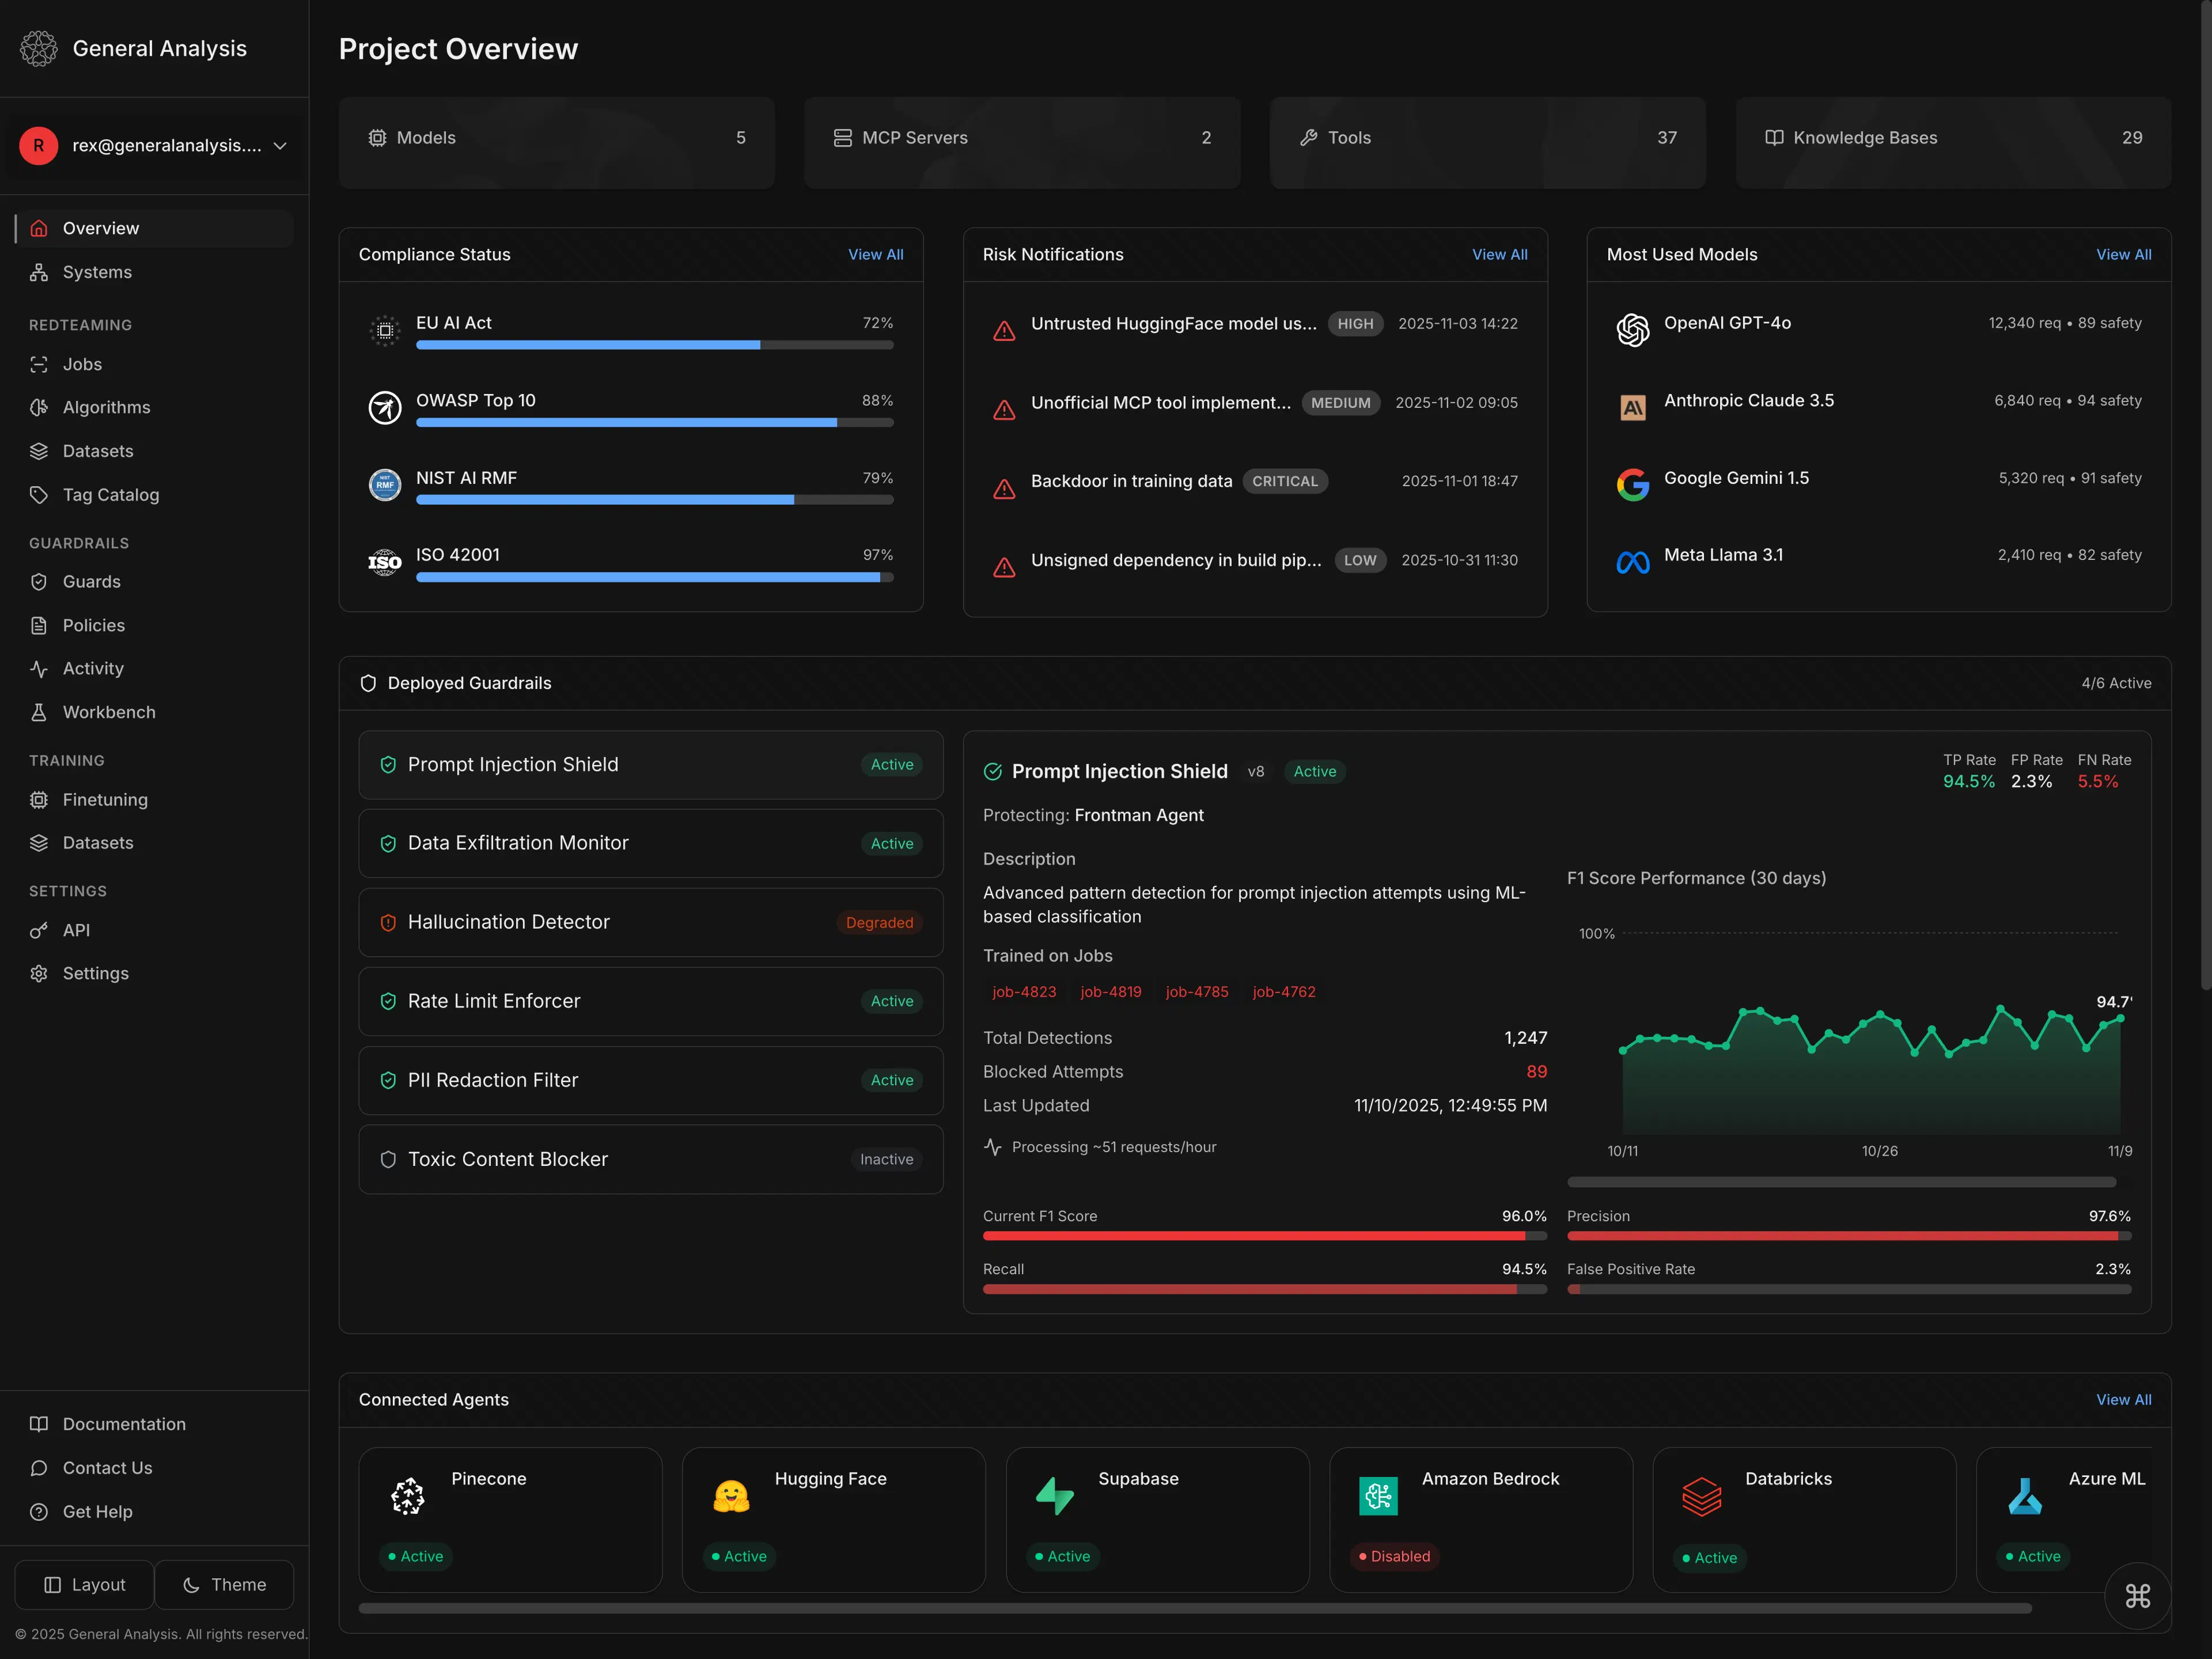Click the OpenAI logo next to GPT-4o
2212x1659 pixels.
pos(1632,330)
